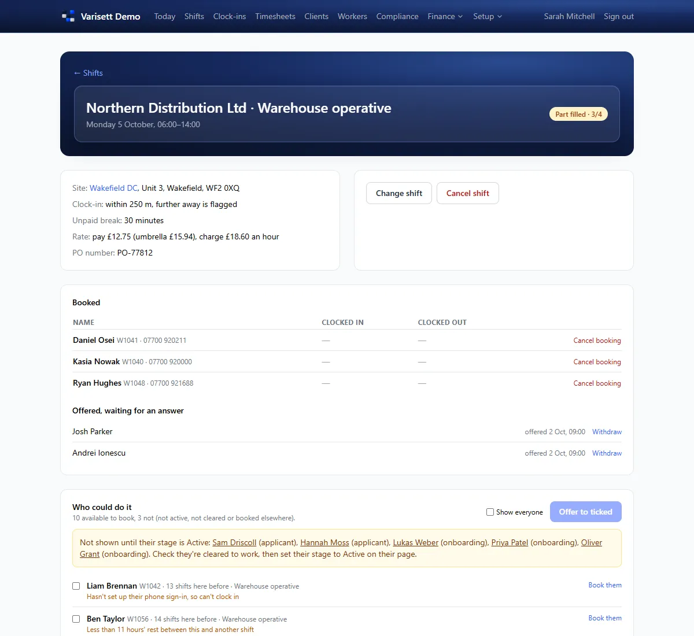Click the Andrei Ionescu offered row name

point(99,453)
